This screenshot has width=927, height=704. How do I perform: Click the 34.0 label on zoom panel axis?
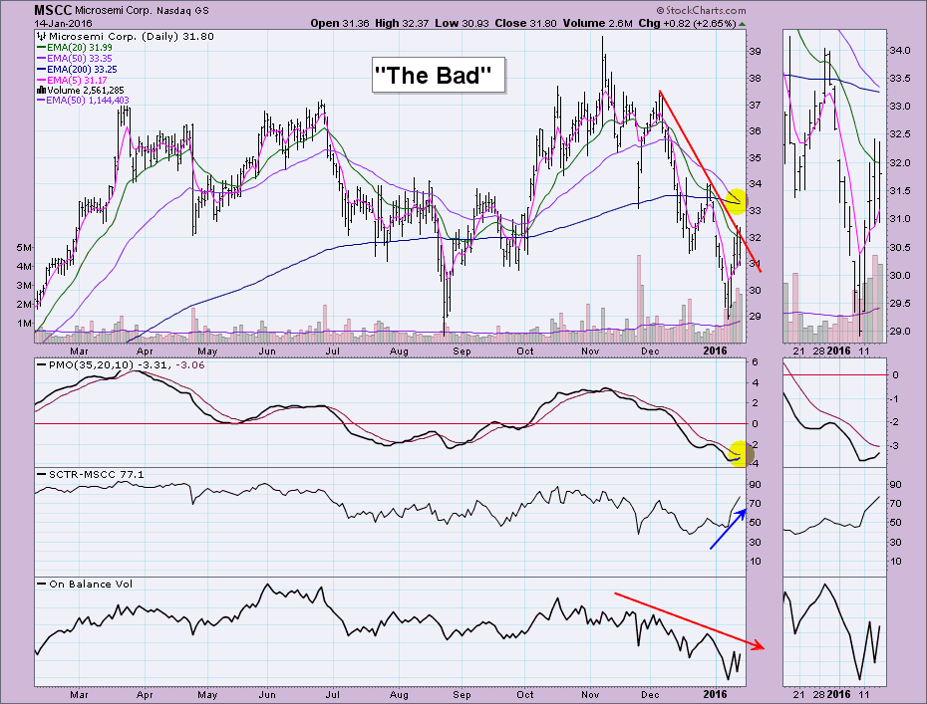pyautogui.click(x=899, y=50)
